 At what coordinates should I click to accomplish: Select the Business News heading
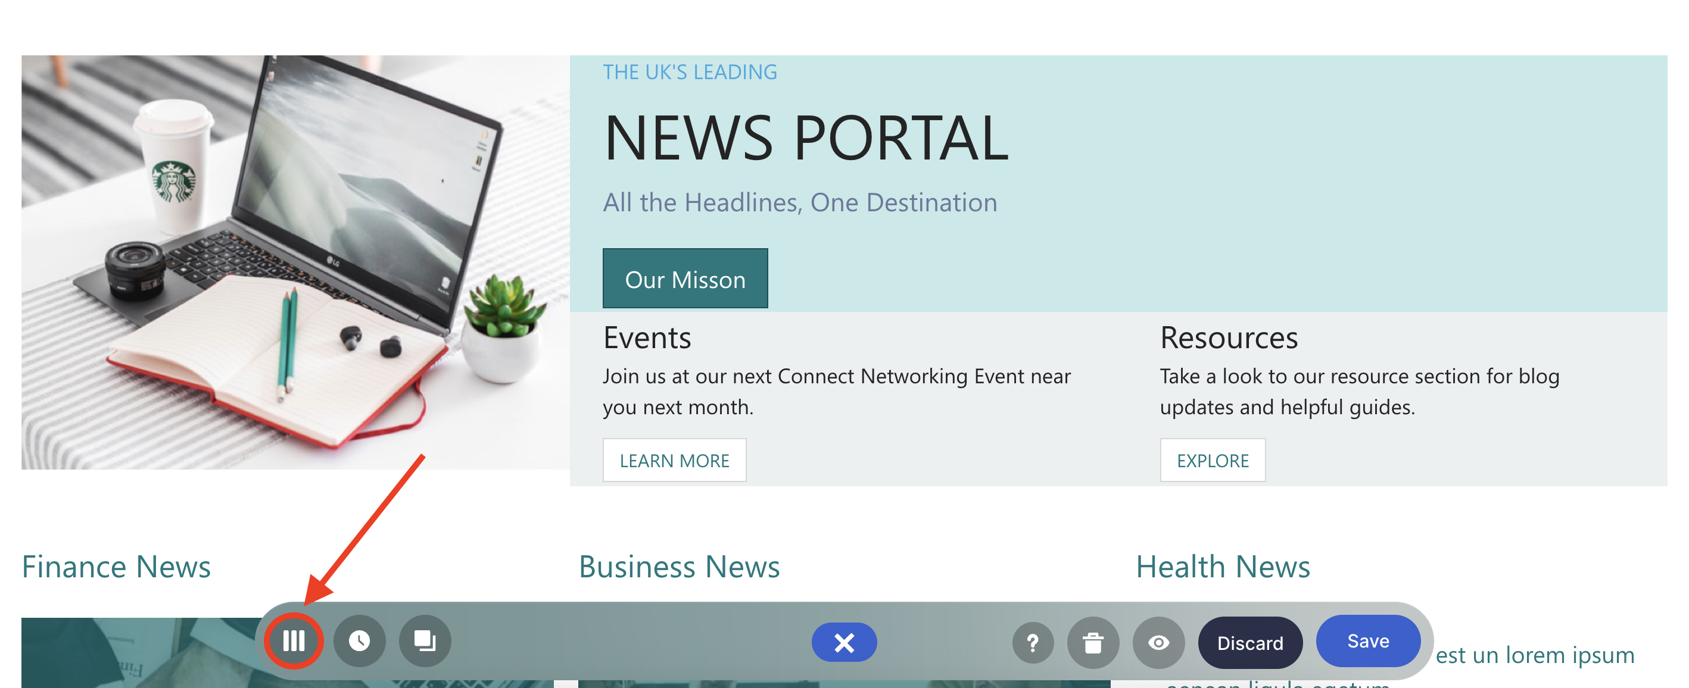678,566
